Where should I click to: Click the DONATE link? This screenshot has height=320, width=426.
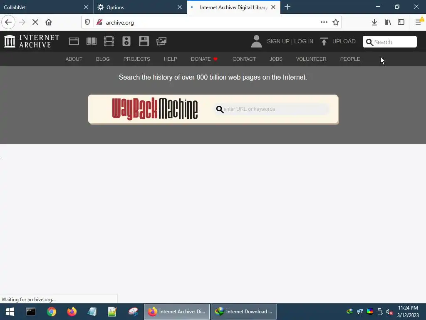(x=204, y=59)
